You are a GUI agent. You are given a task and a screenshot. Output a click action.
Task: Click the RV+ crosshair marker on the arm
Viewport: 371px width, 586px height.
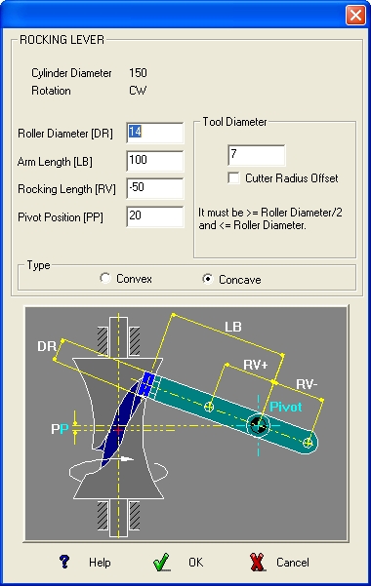click(209, 407)
